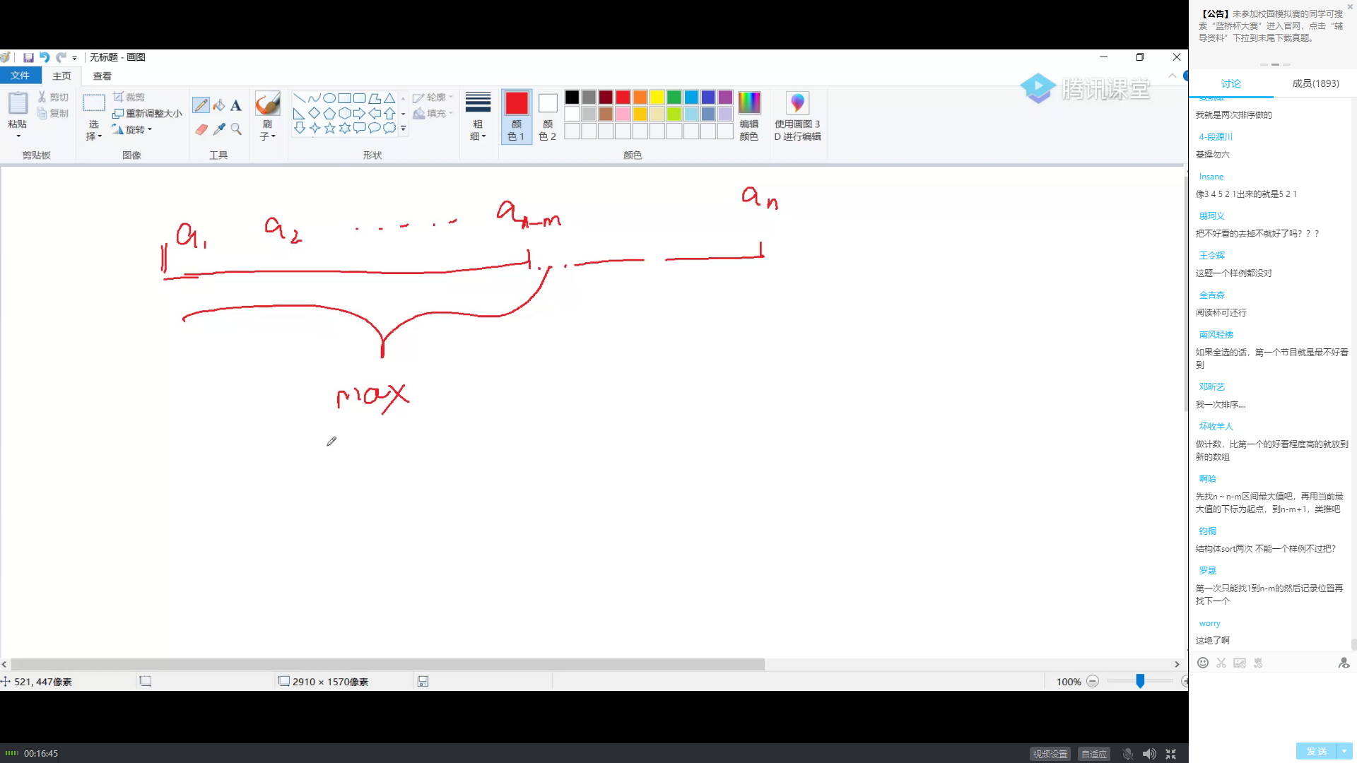Select the Eraser tool
This screenshot has height=763, width=1357.
201,129
